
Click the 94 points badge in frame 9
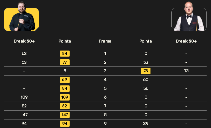pyautogui.click(x=65, y=124)
